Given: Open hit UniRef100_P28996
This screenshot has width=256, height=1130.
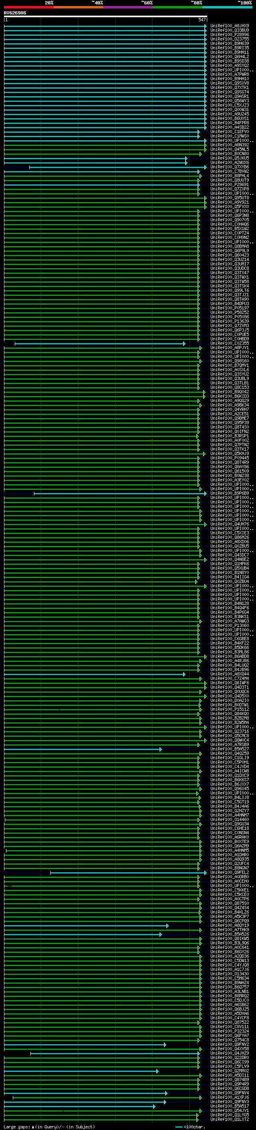Looking at the screenshot, I should point(230,34).
